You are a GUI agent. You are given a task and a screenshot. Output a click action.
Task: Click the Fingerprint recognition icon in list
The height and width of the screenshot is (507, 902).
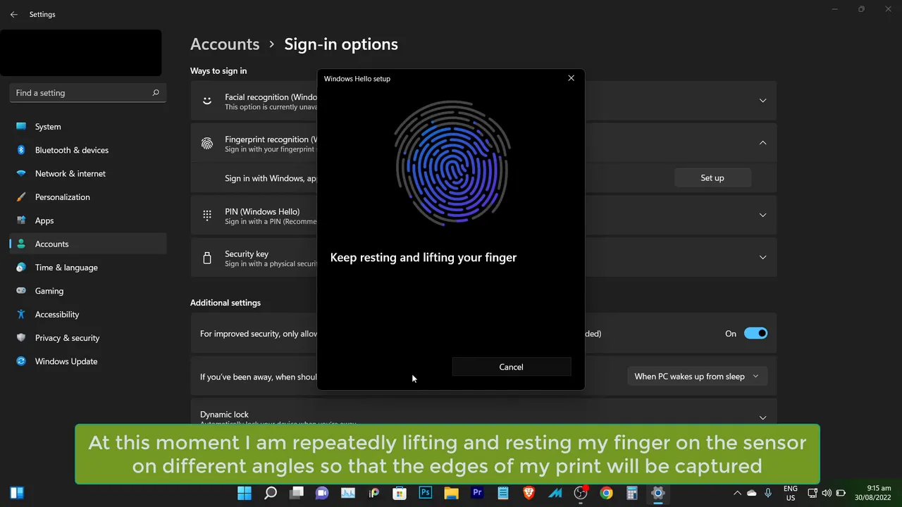coord(207,144)
